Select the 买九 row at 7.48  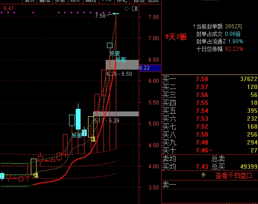(x=210, y=142)
